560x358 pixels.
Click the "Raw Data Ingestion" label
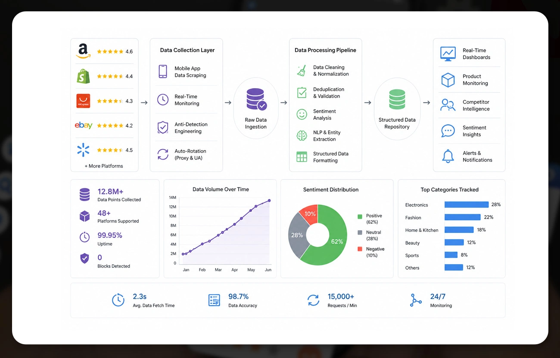click(256, 123)
